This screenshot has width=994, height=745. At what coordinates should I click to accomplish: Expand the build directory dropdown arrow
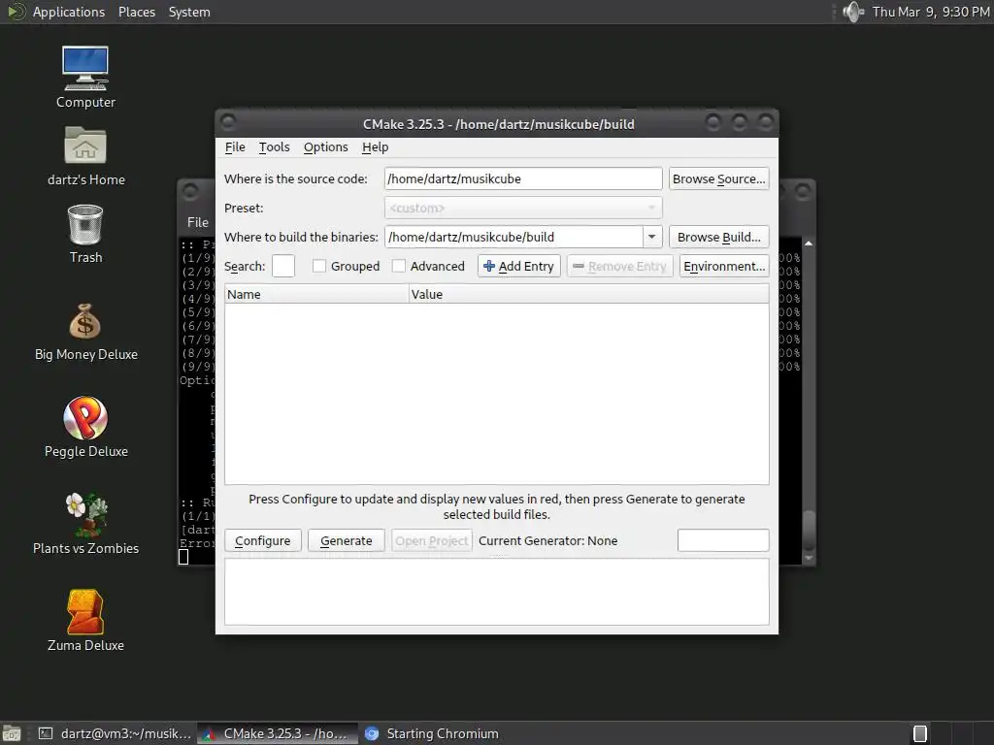651,237
